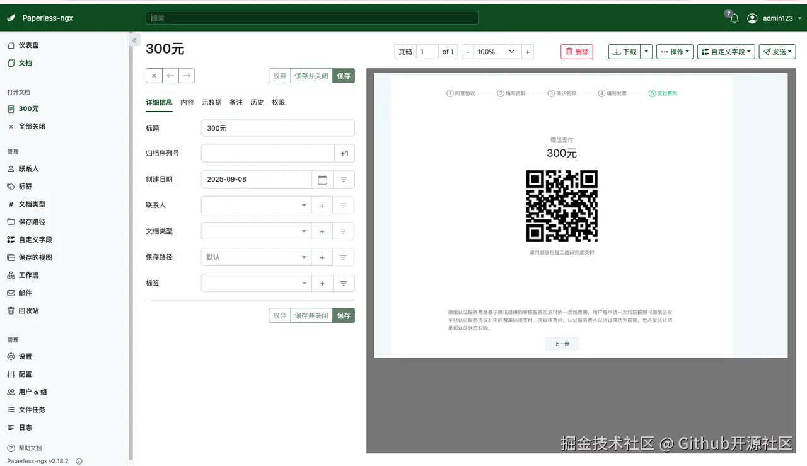Open 保存路径 dropdown showing 默认
This screenshot has width=807, height=466.
pos(256,257)
